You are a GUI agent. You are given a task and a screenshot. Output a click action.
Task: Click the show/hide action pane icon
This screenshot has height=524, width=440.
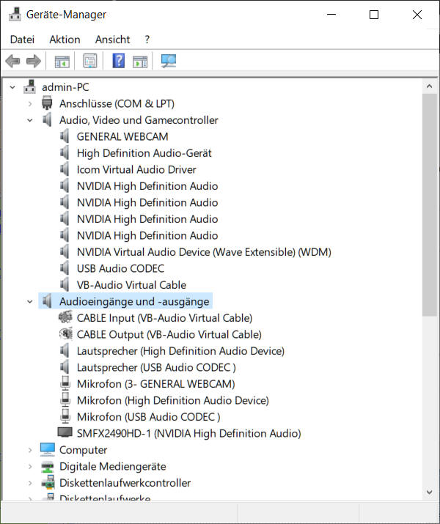[x=140, y=62]
